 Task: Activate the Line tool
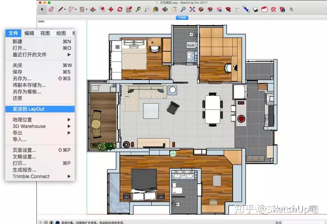[x=60, y=9]
